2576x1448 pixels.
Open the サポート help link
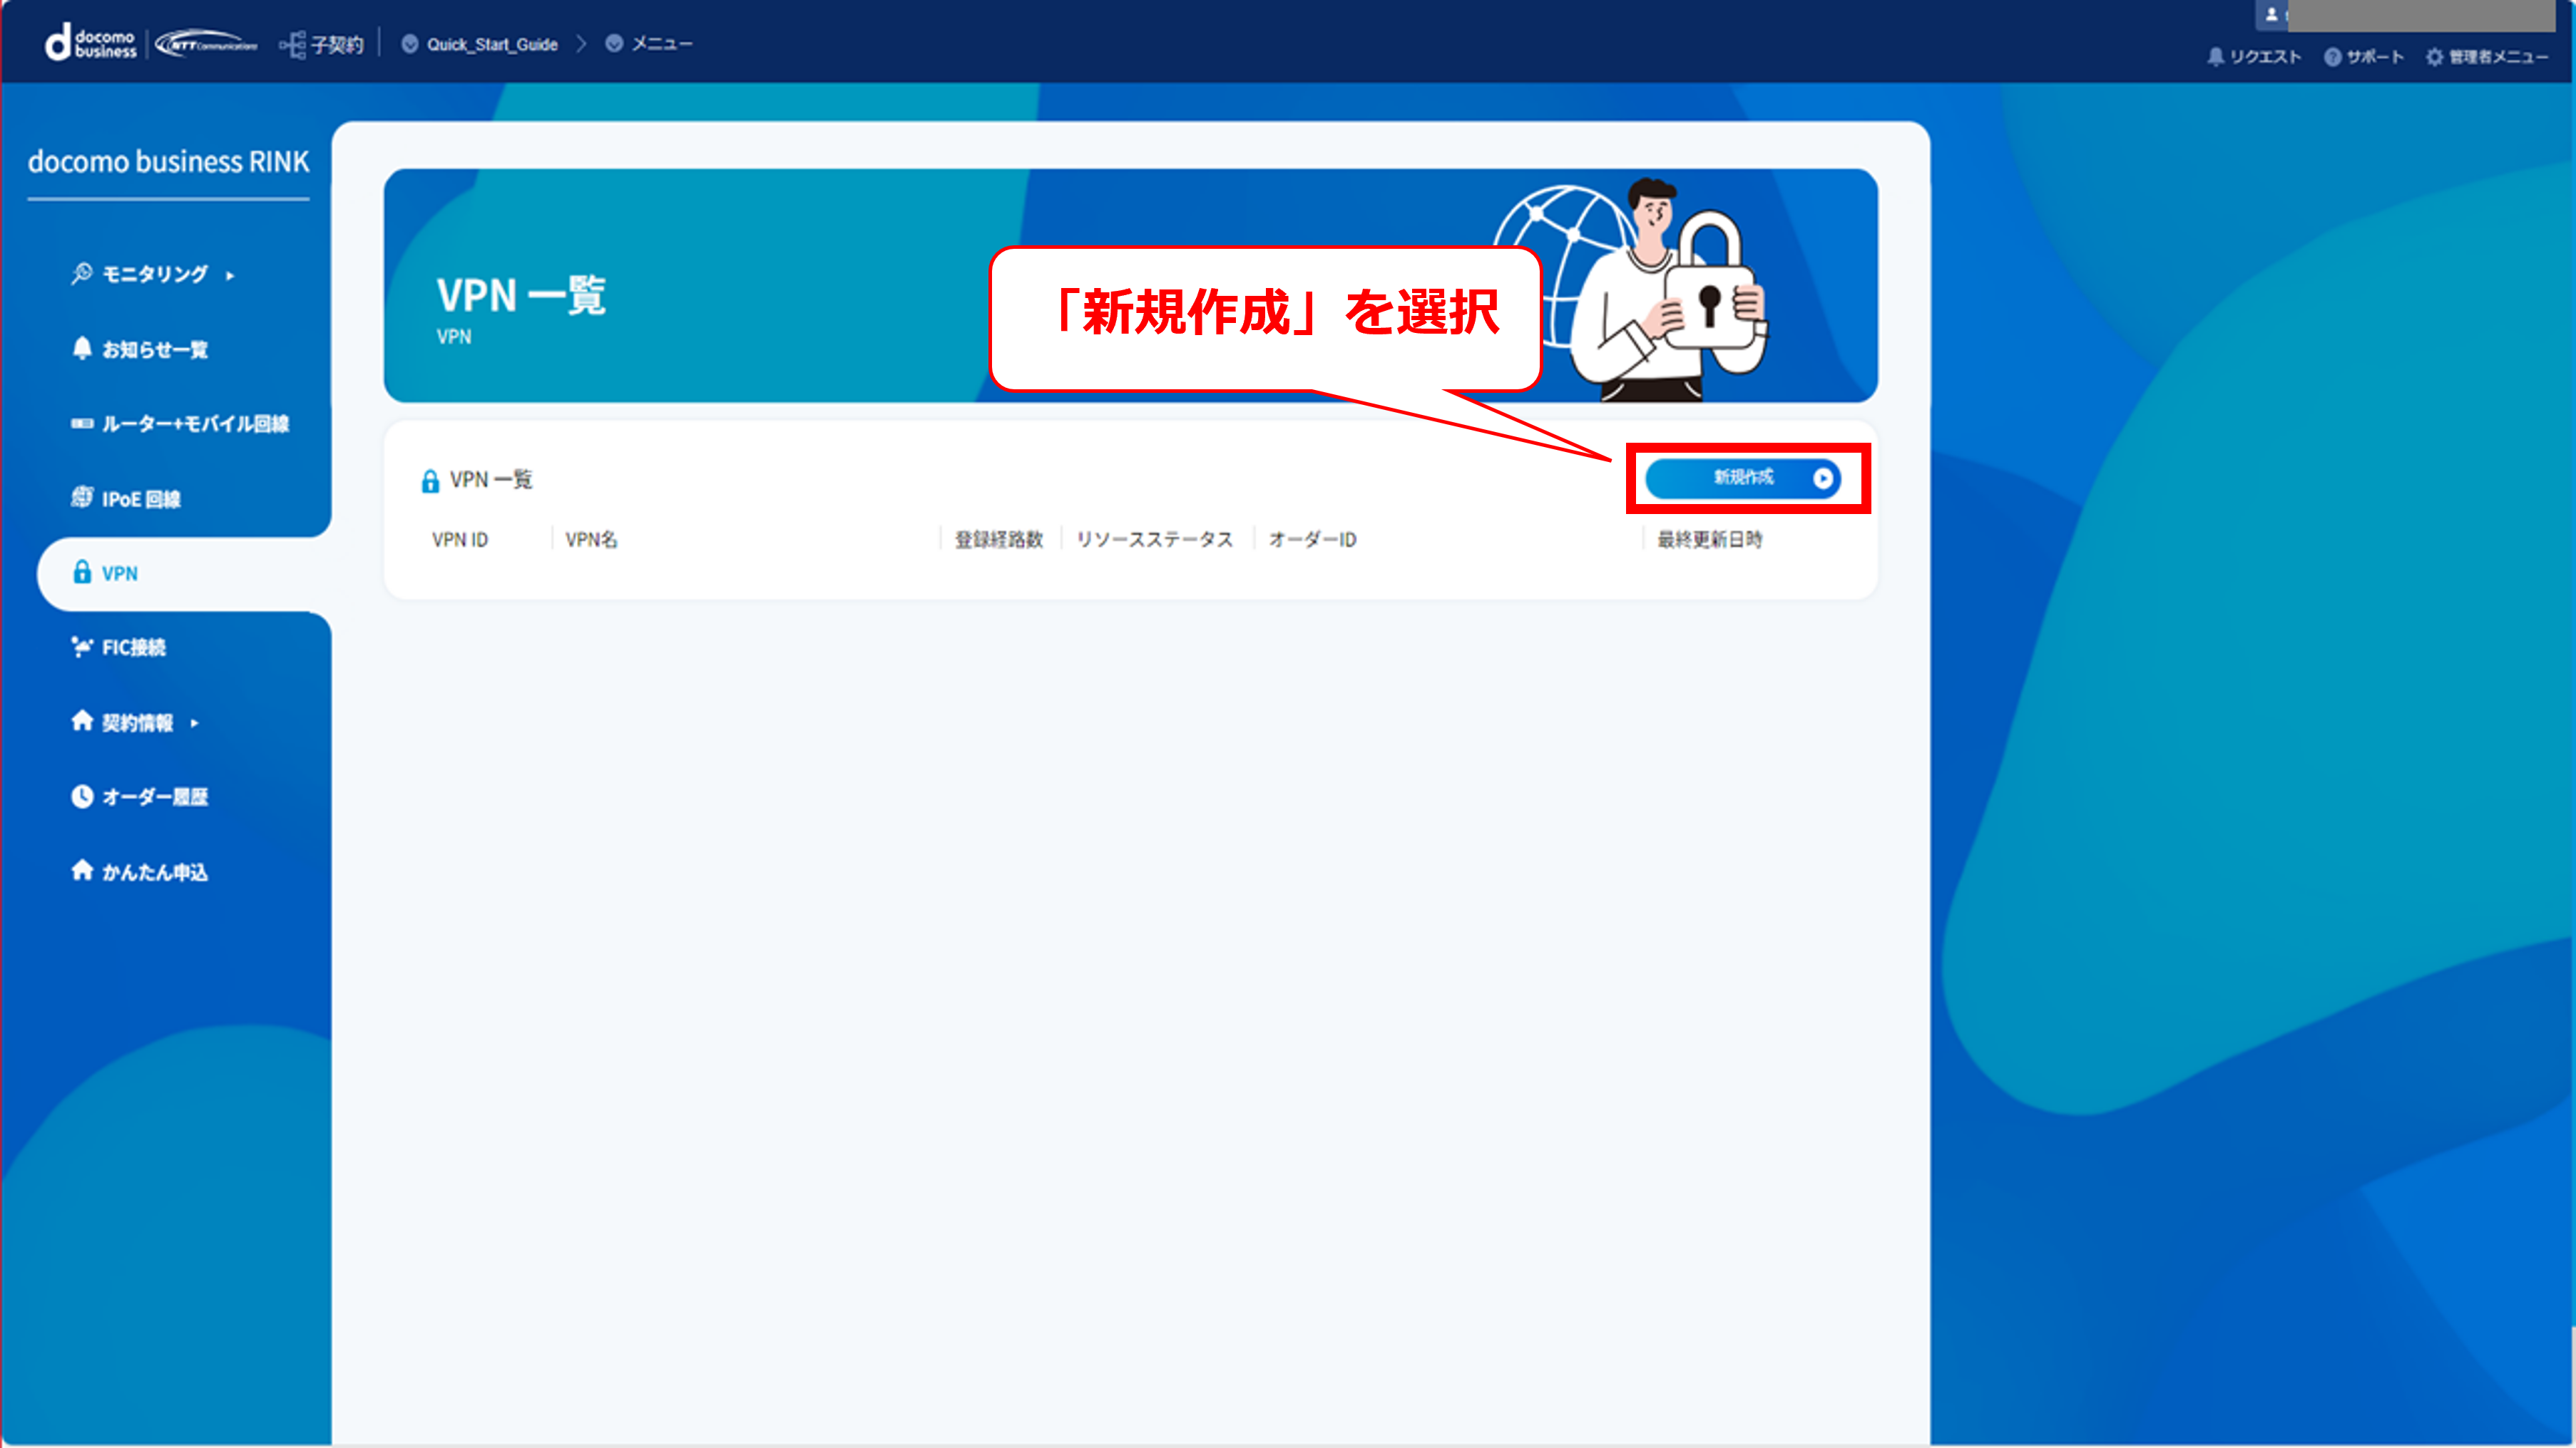pyautogui.click(x=2364, y=57)
